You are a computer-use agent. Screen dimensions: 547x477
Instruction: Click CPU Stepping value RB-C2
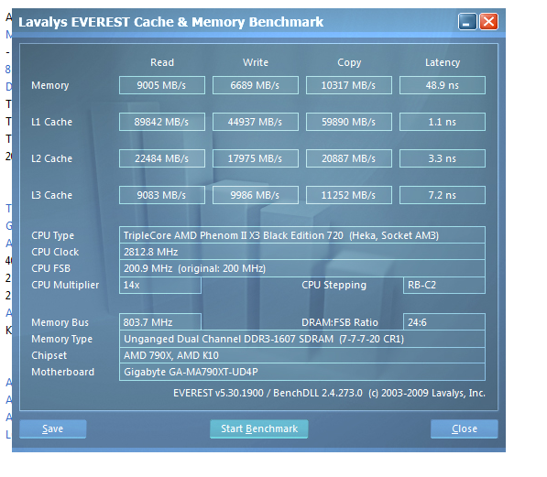444,286
